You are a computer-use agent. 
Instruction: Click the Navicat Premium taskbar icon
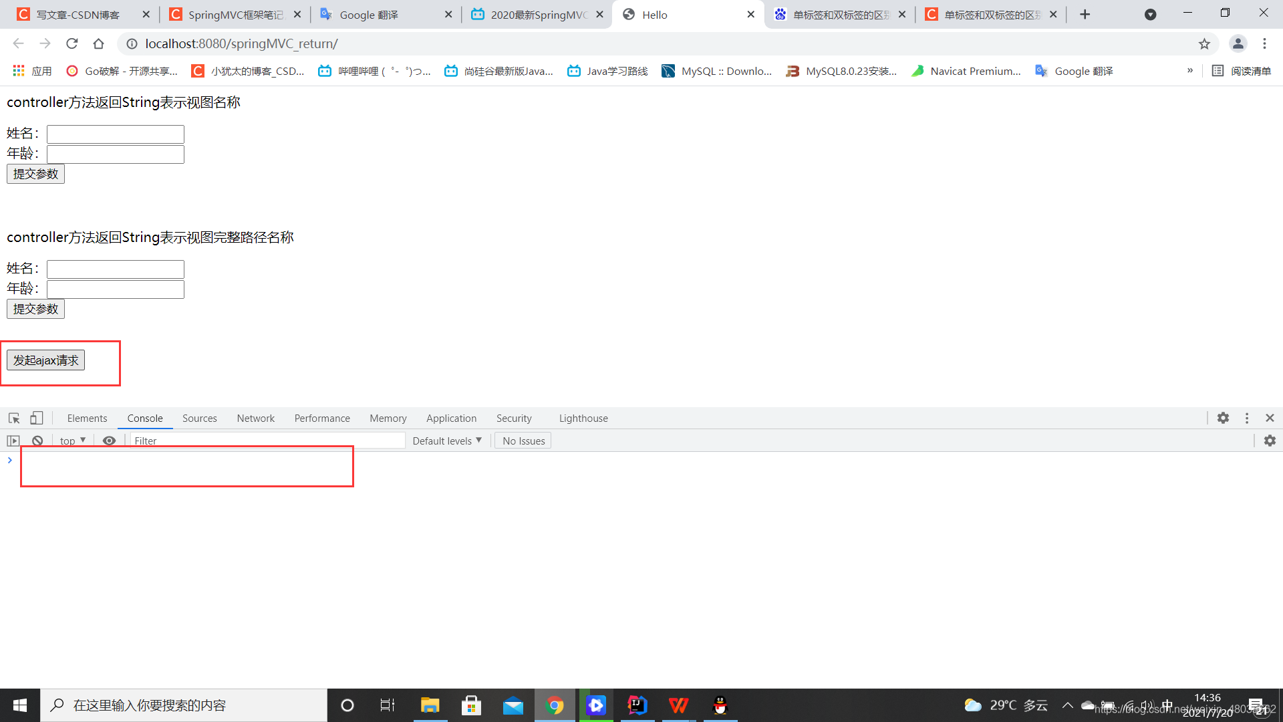point(966,70)
